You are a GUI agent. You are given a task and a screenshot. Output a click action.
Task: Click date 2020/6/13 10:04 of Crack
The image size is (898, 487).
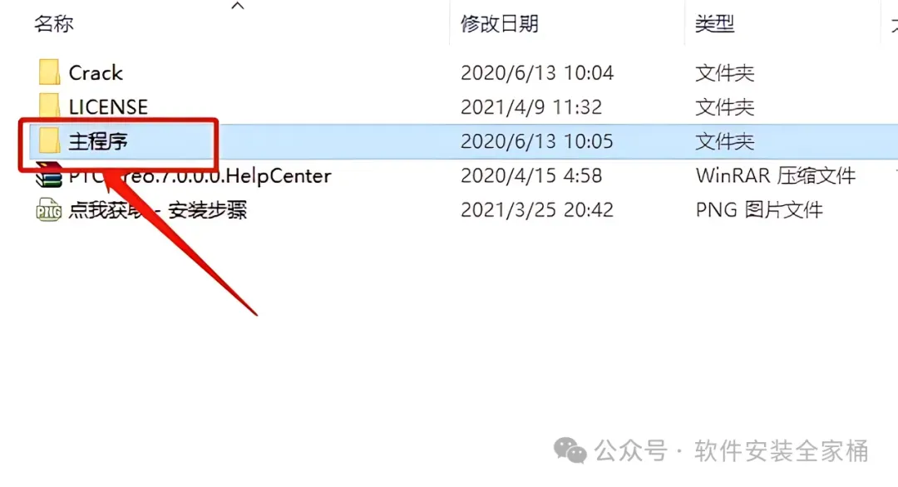pos(537,72)
